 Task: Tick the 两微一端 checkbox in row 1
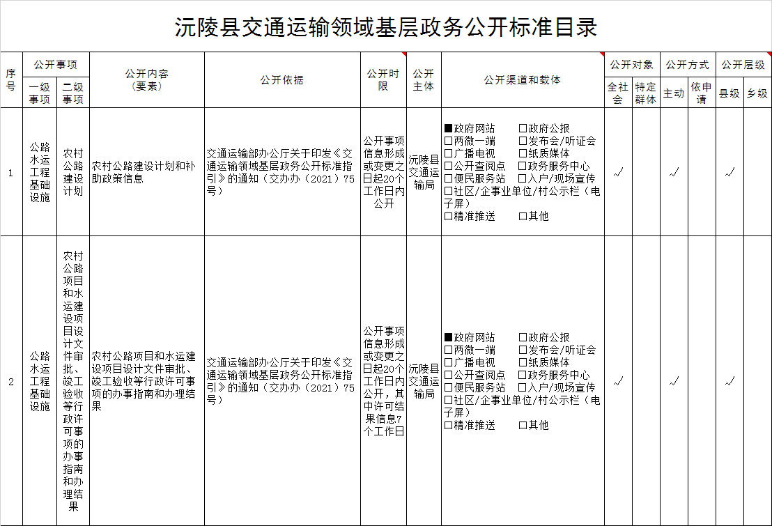449,141
